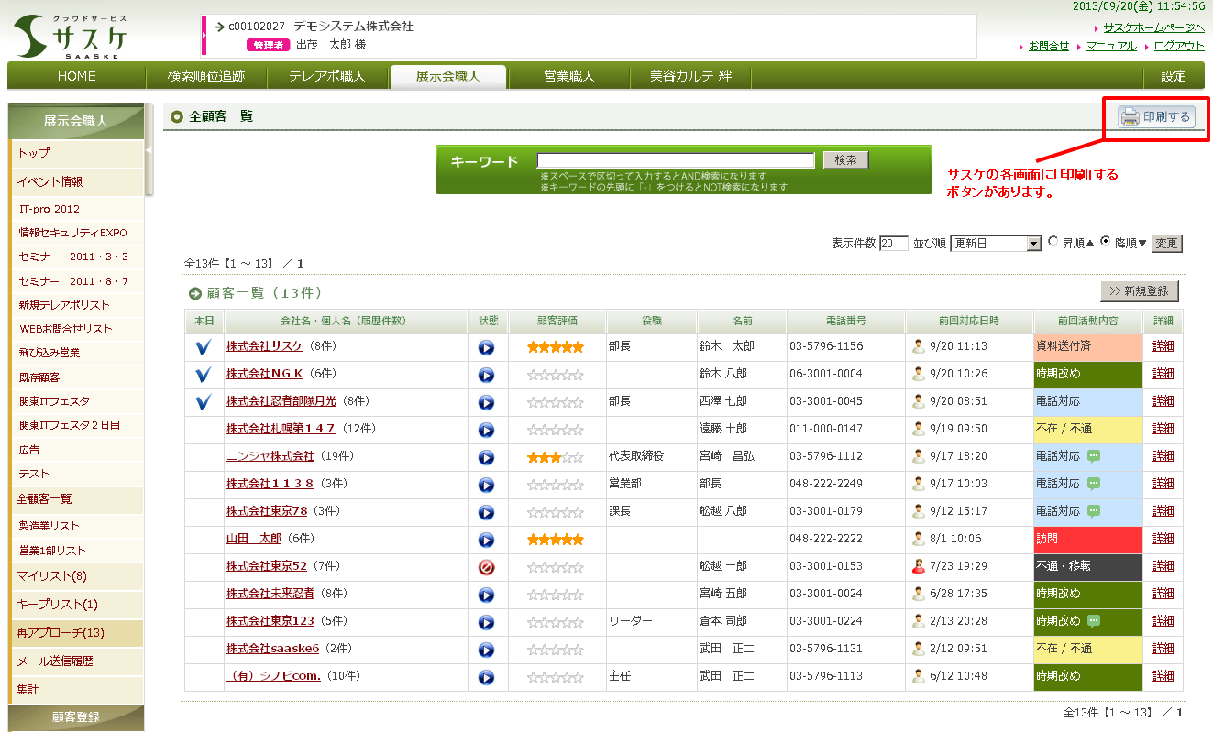Viewport: 1213px width, 732px height.
Task: Click the red 訪問 activity cell
Action: [1087, 540]
